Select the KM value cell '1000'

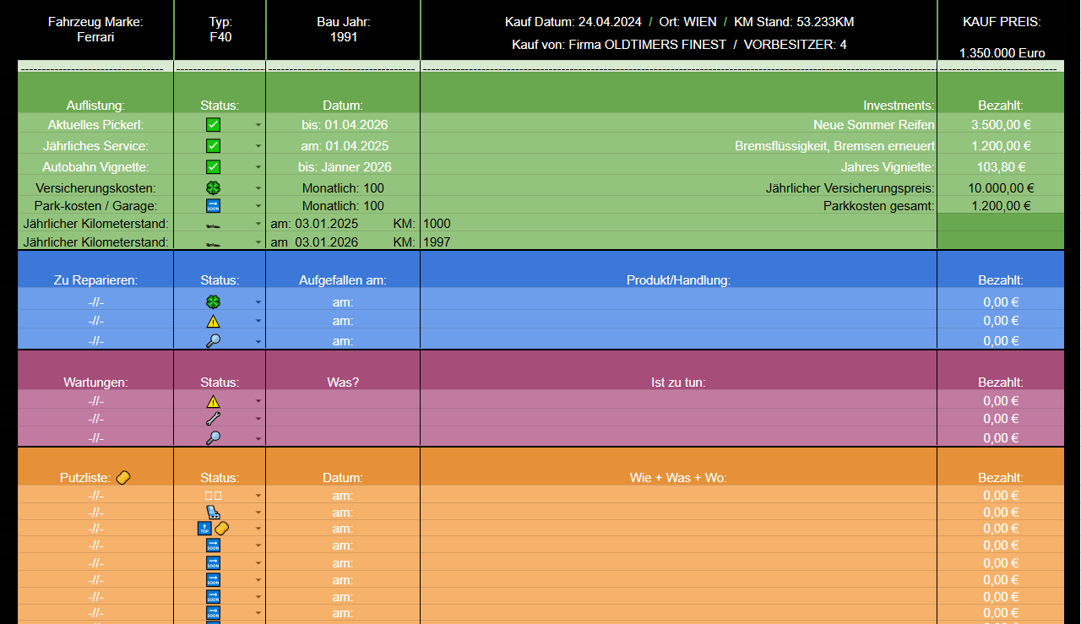679,224
